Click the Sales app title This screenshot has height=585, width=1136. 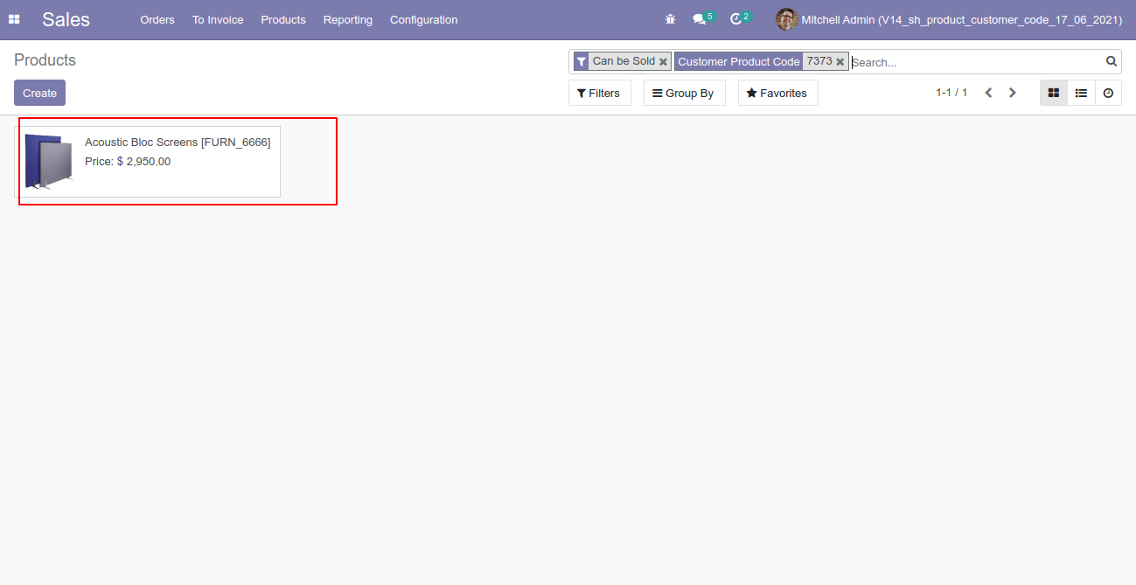coord(66,19)
